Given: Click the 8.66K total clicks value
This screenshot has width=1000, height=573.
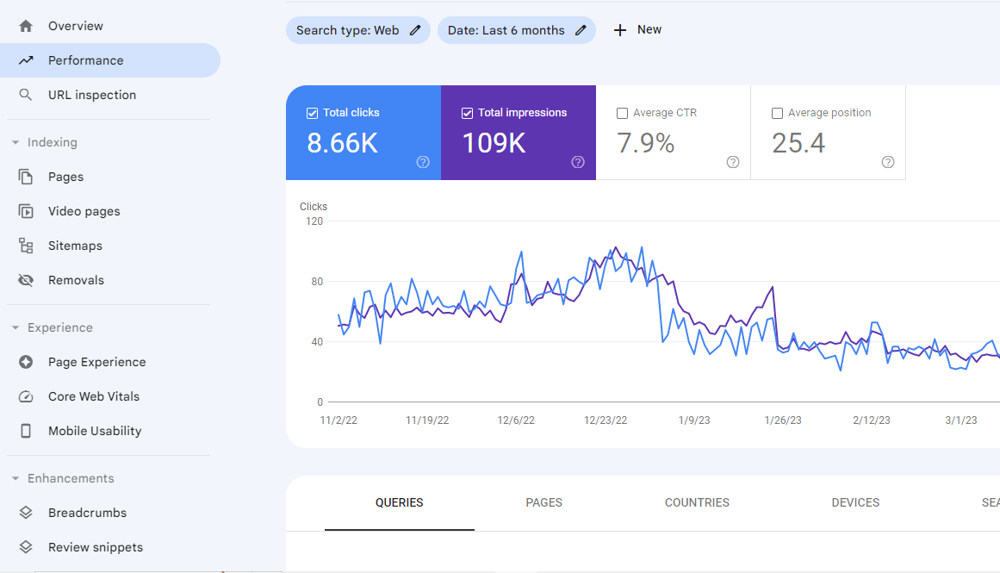Looking at the screenshot, I should click(343, 143).
